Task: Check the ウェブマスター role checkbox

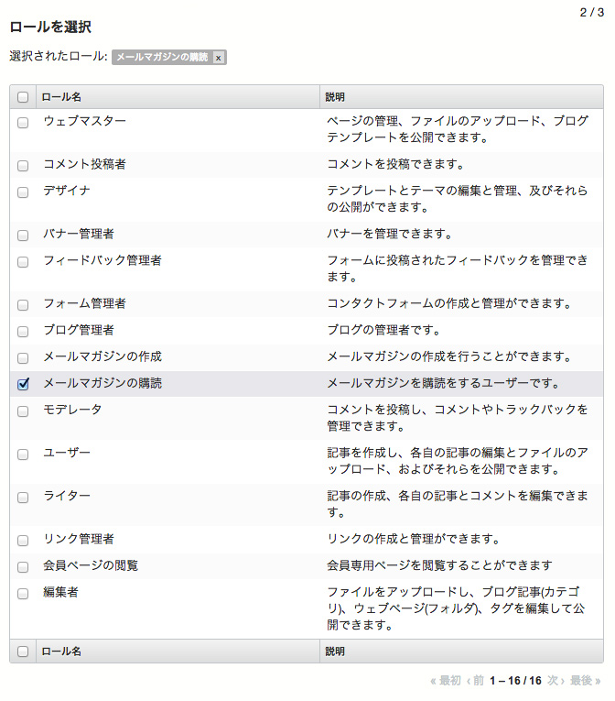Action: tap(23, 123)
